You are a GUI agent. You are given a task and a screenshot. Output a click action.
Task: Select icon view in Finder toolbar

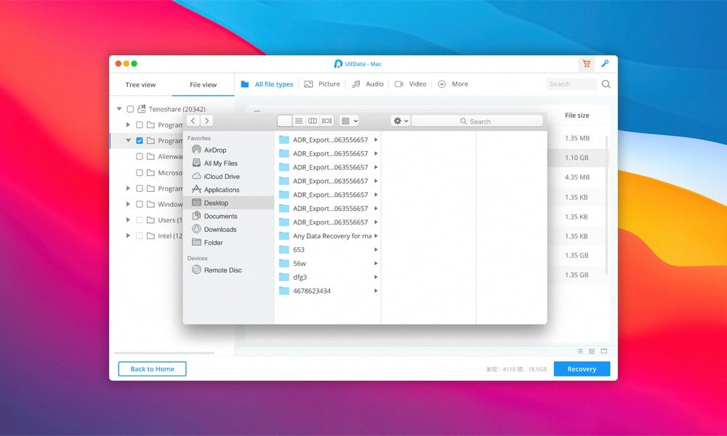coord(284,121)
